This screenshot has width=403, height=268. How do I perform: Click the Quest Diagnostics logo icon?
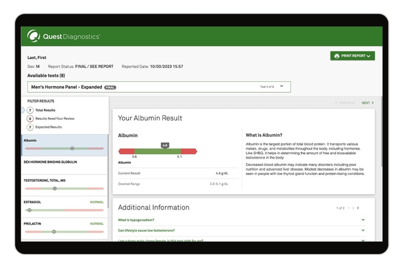[34, 36]
